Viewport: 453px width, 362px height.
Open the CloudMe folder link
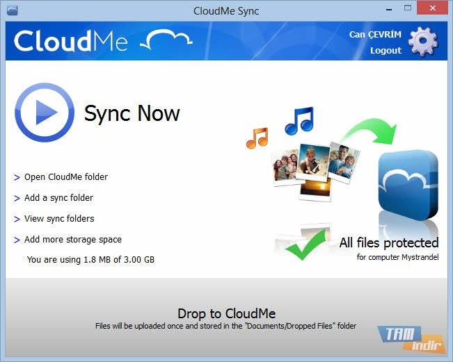(66, 177)
